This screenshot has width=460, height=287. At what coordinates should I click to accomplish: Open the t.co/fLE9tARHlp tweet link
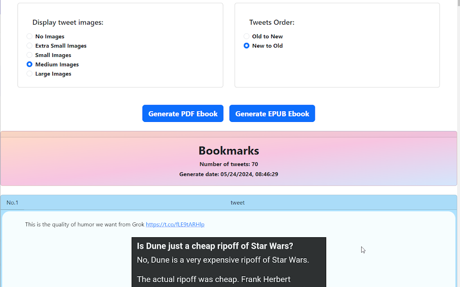pos(175,225)
